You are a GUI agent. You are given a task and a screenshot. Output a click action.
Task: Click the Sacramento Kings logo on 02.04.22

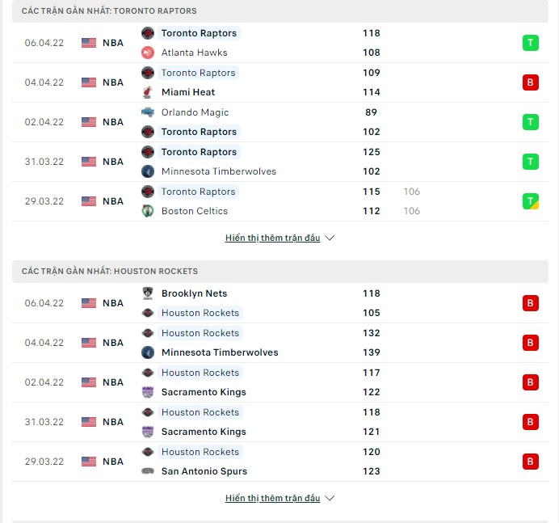coord(148,392)
